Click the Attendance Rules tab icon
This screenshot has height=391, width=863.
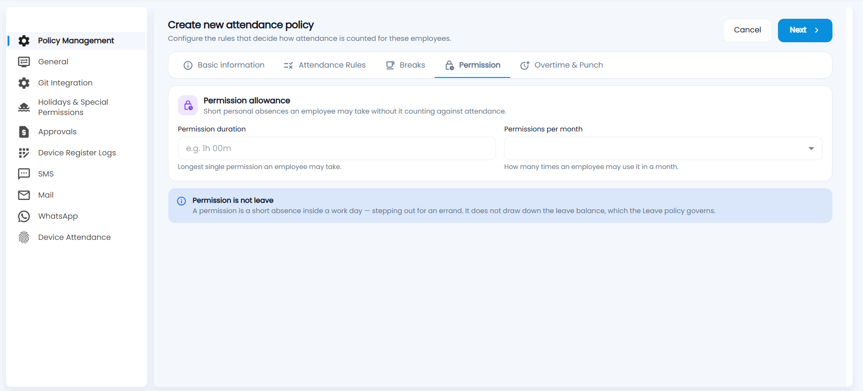click(x=288, y=65)
